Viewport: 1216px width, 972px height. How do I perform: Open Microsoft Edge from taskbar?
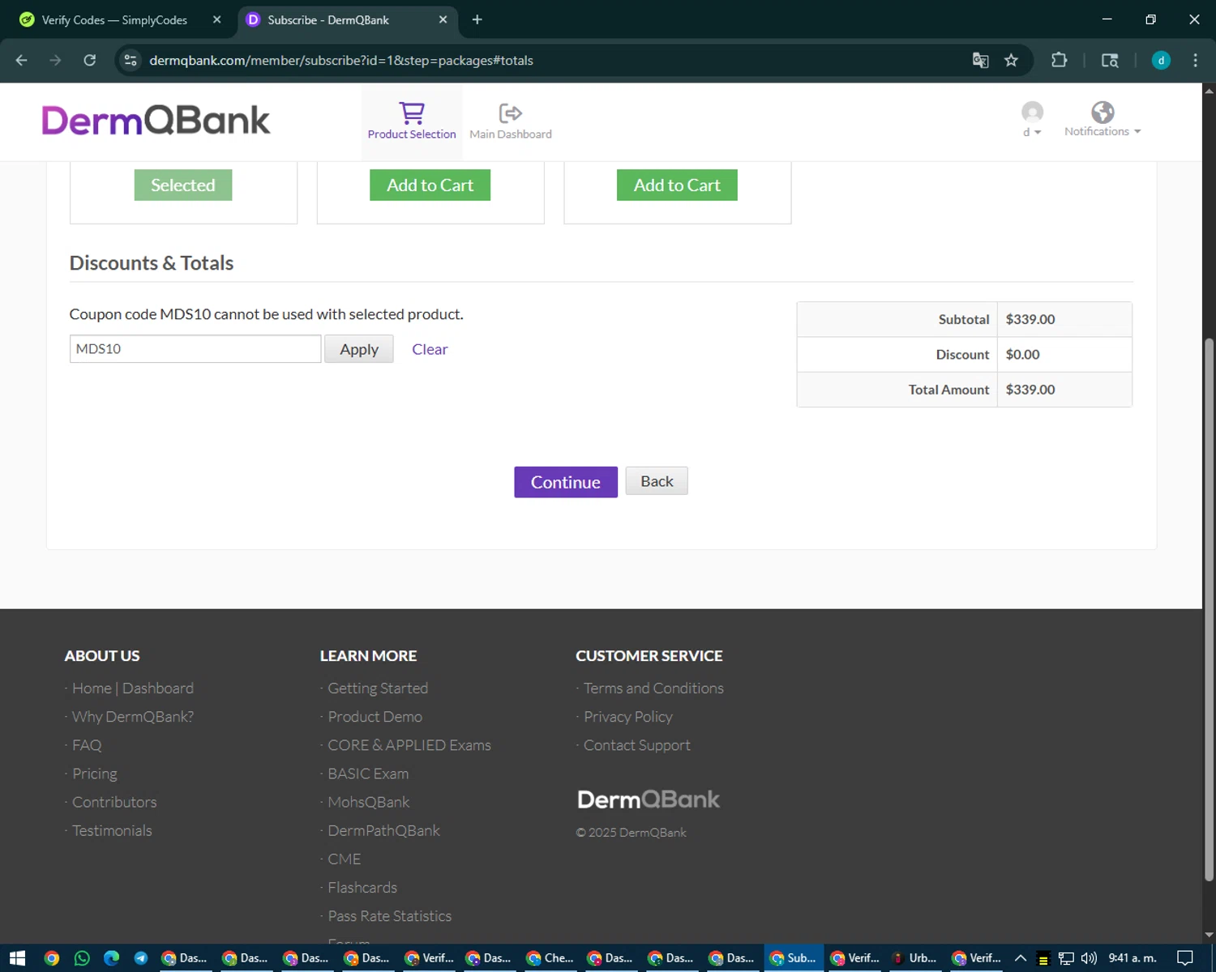(x=112, y=958)
